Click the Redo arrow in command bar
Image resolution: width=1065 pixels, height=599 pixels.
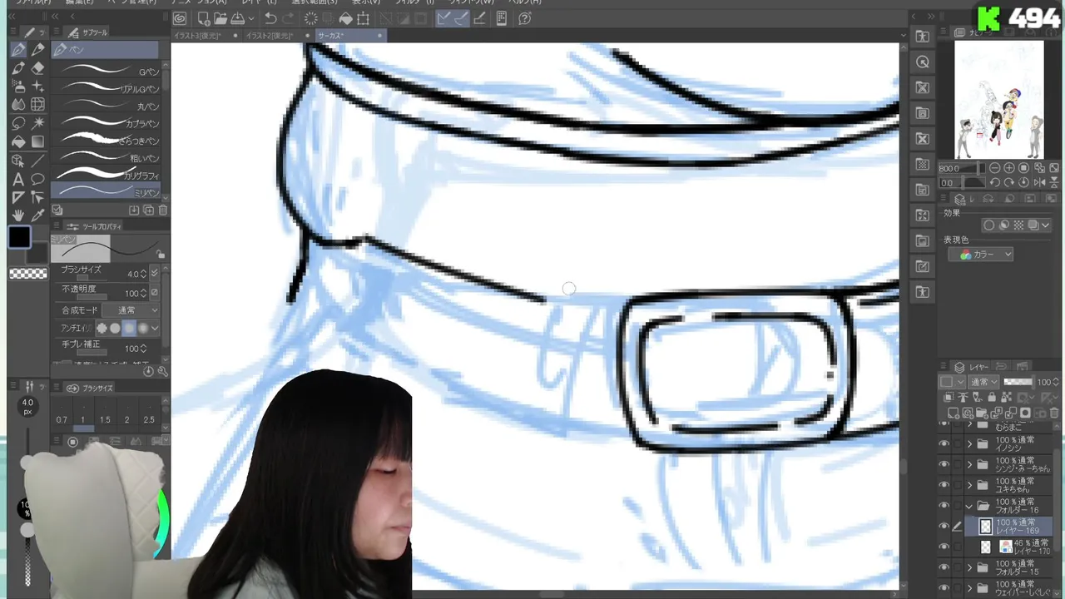(288, 18)
